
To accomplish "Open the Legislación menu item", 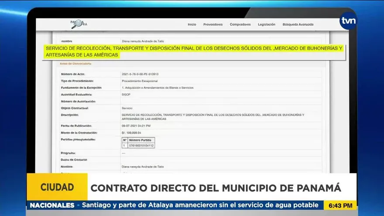I will pyautogui.click(x=267, y=24).
